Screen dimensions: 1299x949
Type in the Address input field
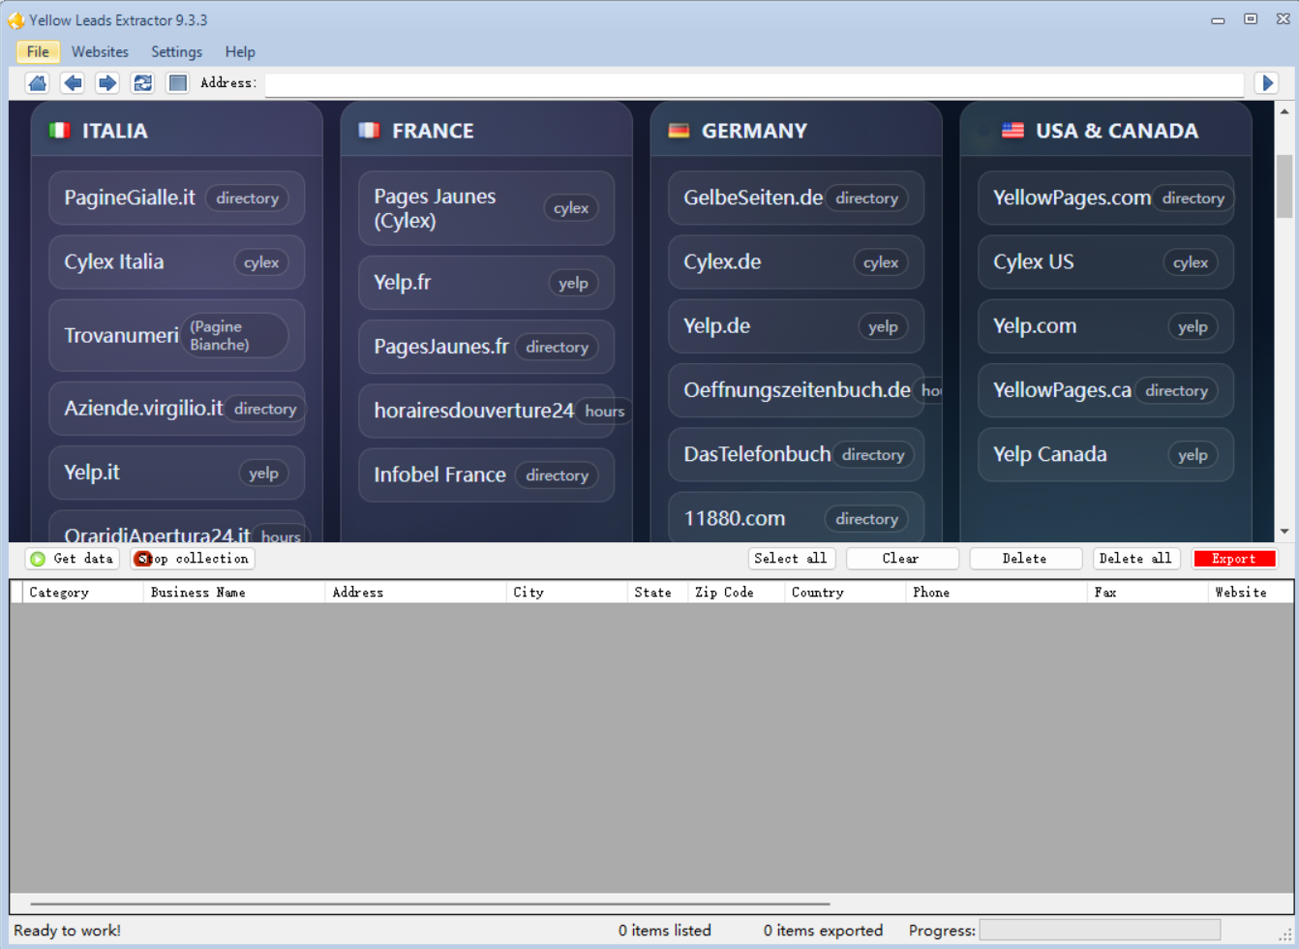(753, 84)
